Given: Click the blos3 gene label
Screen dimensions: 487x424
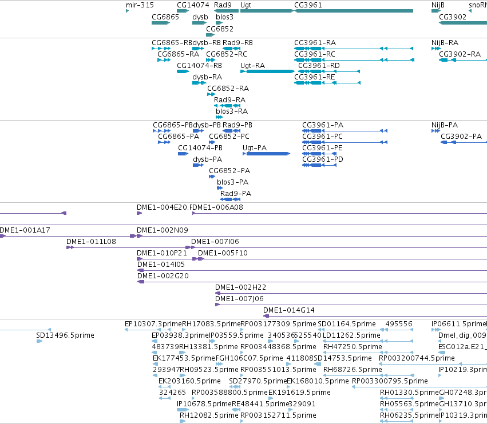Looking at the screenshot, I should pyautogui.click(x=224, y=17).
